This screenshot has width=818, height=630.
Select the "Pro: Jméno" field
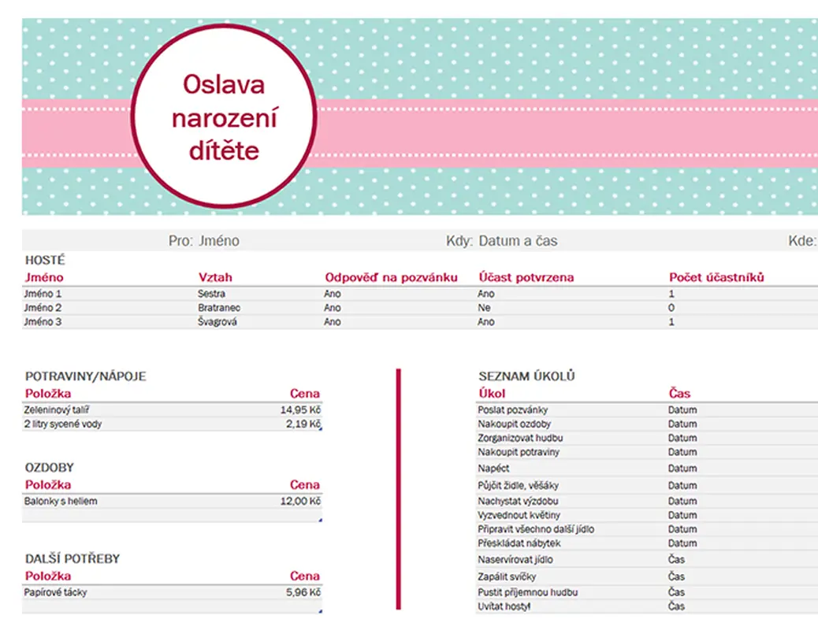[203, 241]
